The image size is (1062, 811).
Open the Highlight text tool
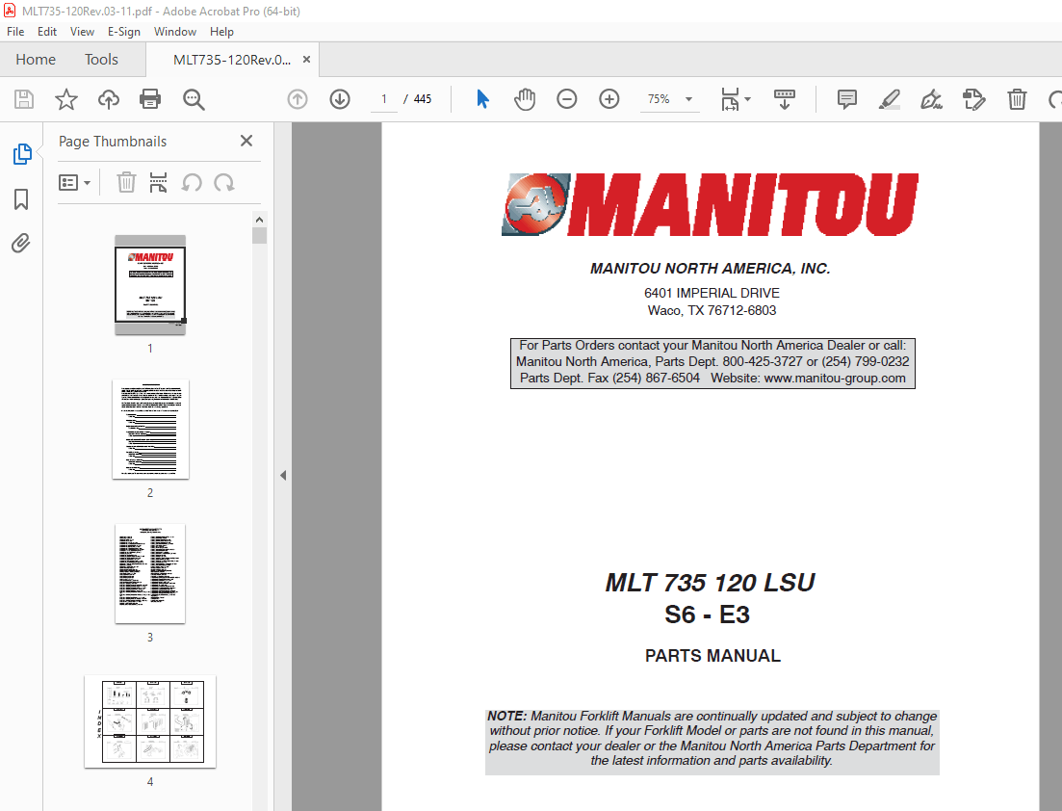pyautogui.click(x=889, y=99)
